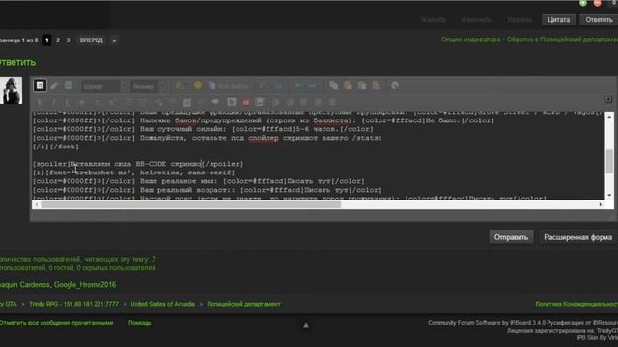
Task: Click the redo arrow icon
Action: tap(313, 86)
